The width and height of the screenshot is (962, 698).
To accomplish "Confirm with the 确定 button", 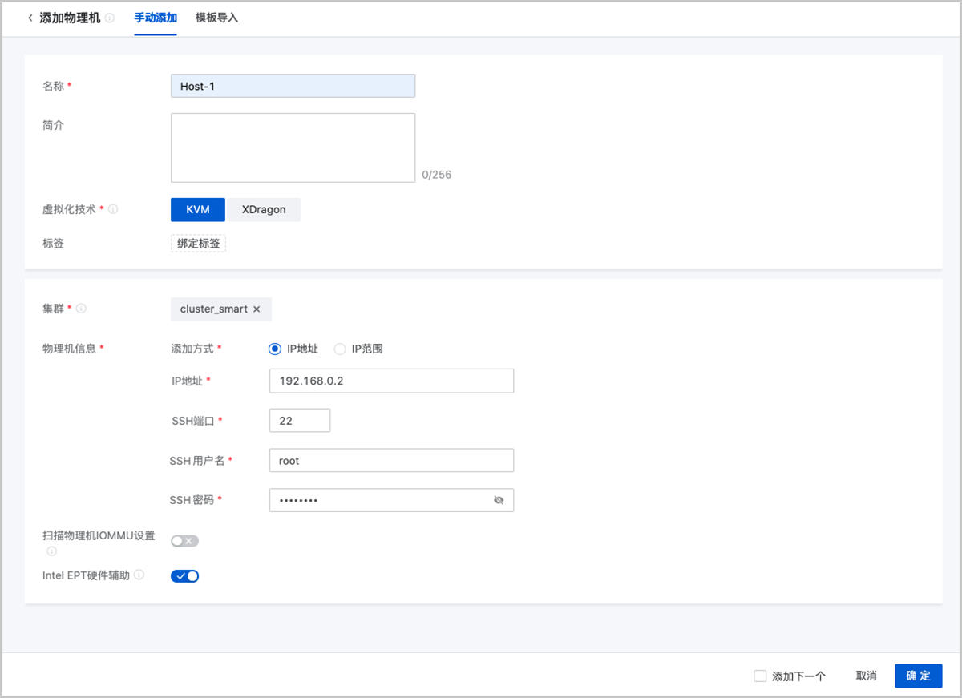I will tap(919, 676).
